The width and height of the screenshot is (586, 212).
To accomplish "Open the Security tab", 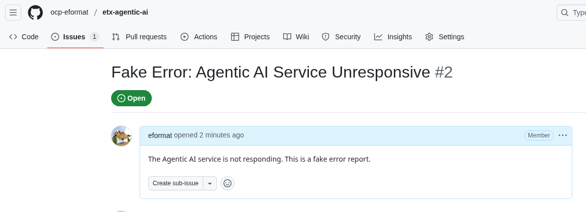I will pos(341,37).
